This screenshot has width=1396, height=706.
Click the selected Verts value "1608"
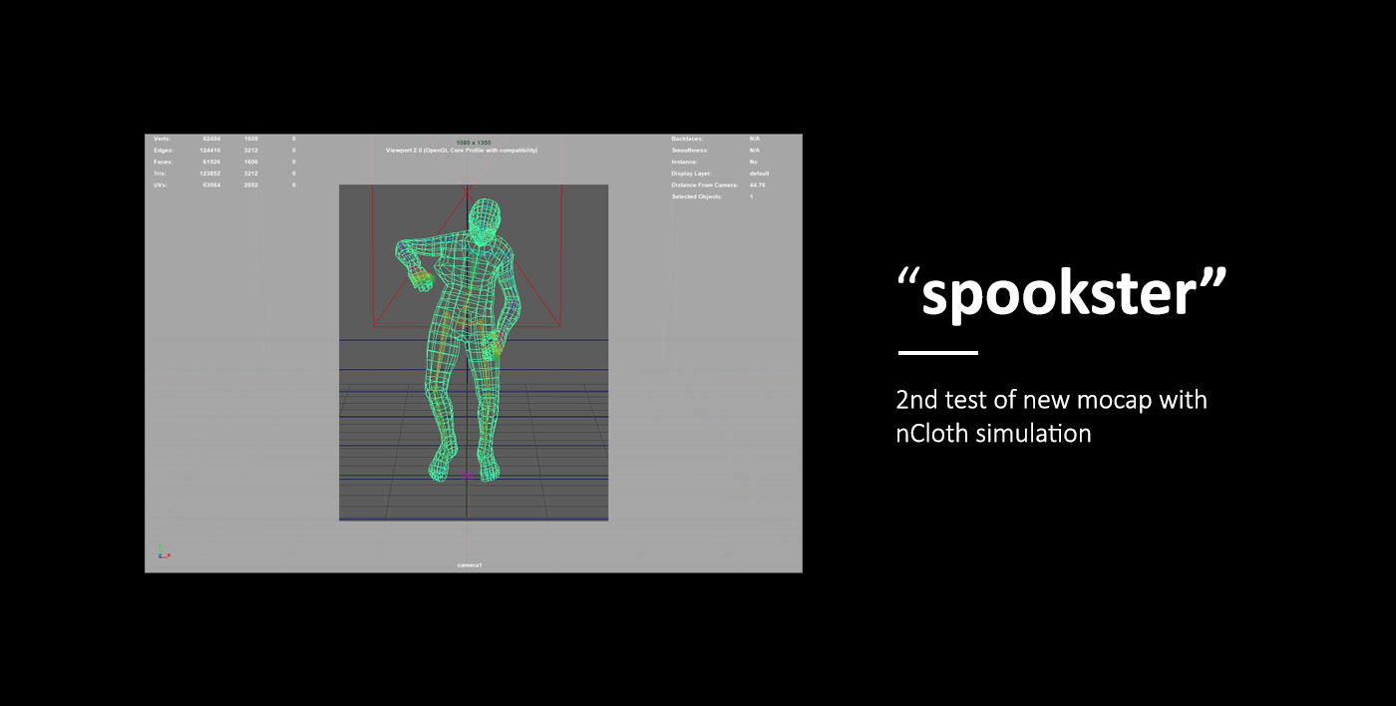point(251,139)
